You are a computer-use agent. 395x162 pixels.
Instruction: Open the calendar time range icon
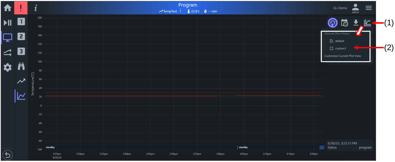click(344, 23)
